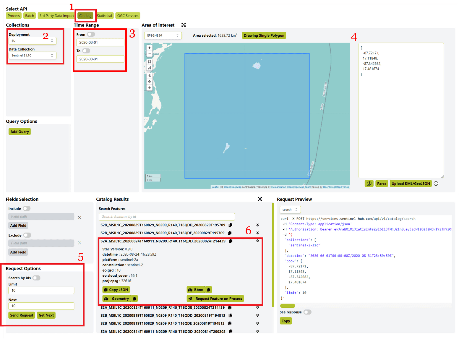Click the info icon beside Upload KML/GeoJSON
459x339 pixels.
tap(436, 184)
